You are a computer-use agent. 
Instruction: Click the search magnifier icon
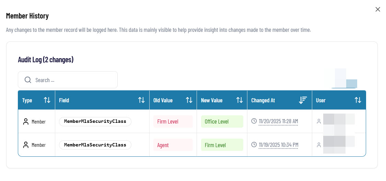28,80
